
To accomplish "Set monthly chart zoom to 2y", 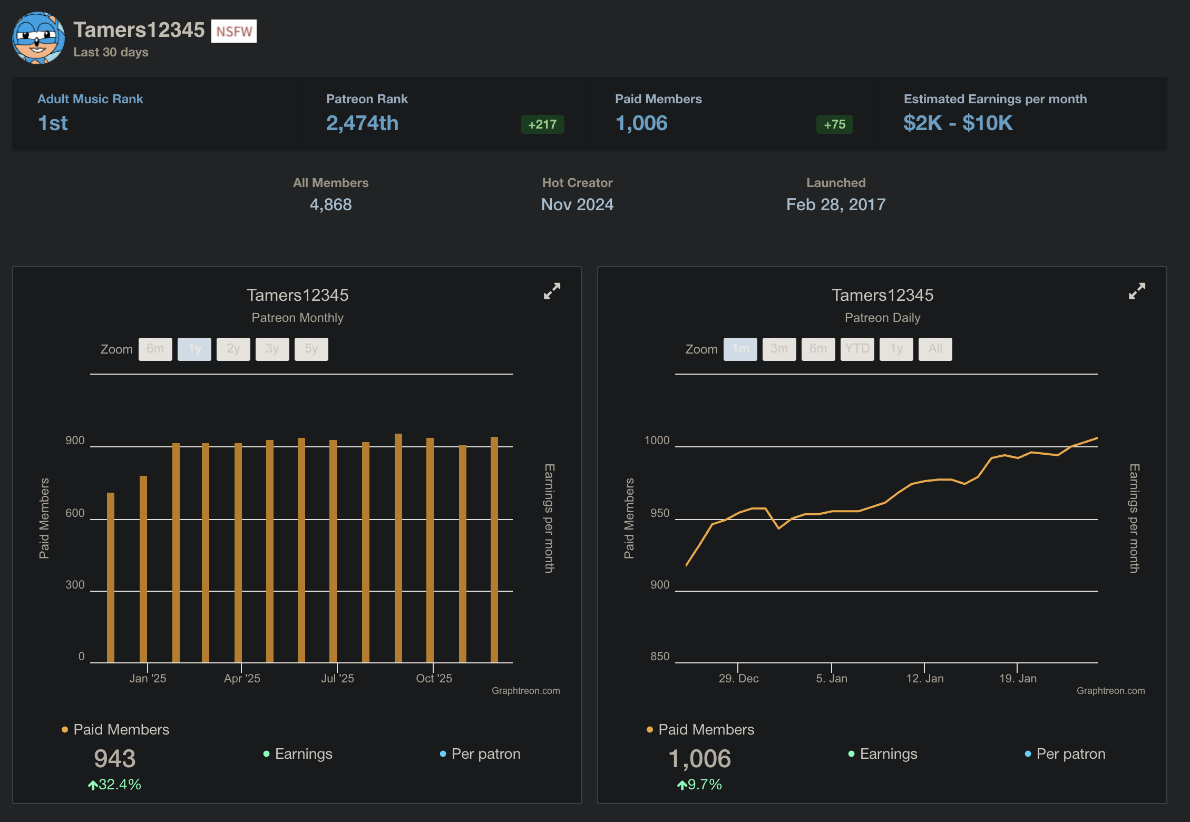I will click(233, 349).
